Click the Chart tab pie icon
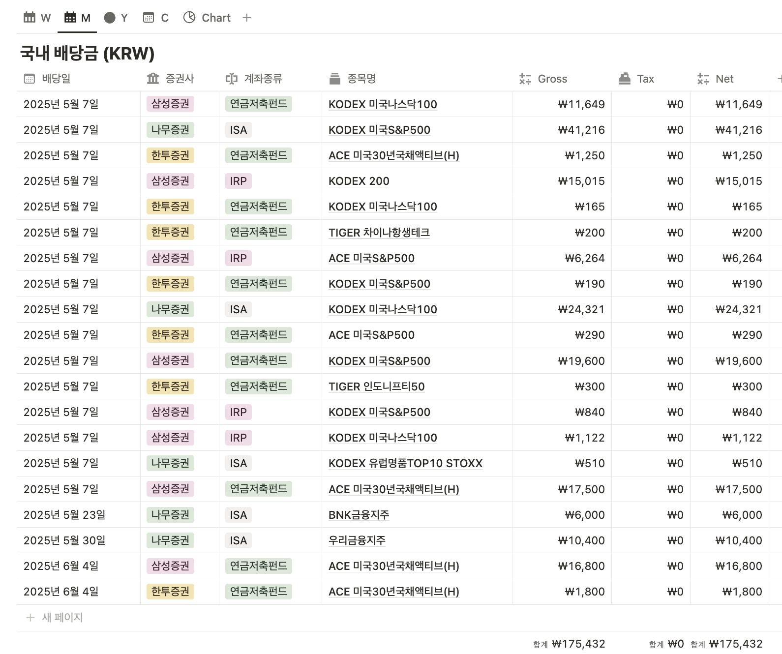The width and height of the screenshot is (782, 654). (x=189, y=18)
